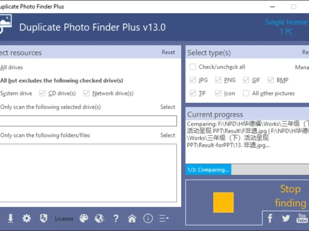Choose Only scan following selected drives option
Image resolution: width=309 pixels, height=231 pixels.
click(x=51, y=107)
